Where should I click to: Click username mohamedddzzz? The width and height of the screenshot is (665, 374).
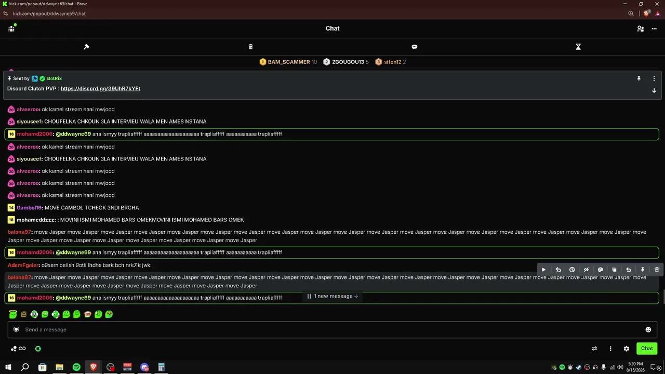[36, 220]
